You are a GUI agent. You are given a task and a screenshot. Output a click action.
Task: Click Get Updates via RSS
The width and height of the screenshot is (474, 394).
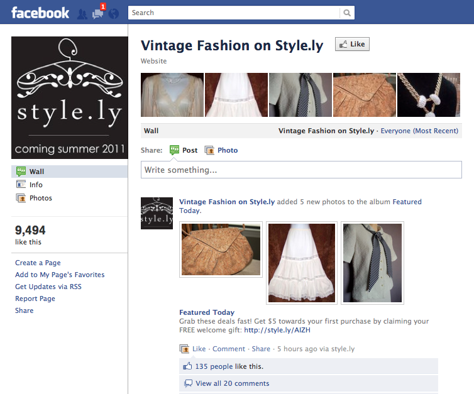48,287
